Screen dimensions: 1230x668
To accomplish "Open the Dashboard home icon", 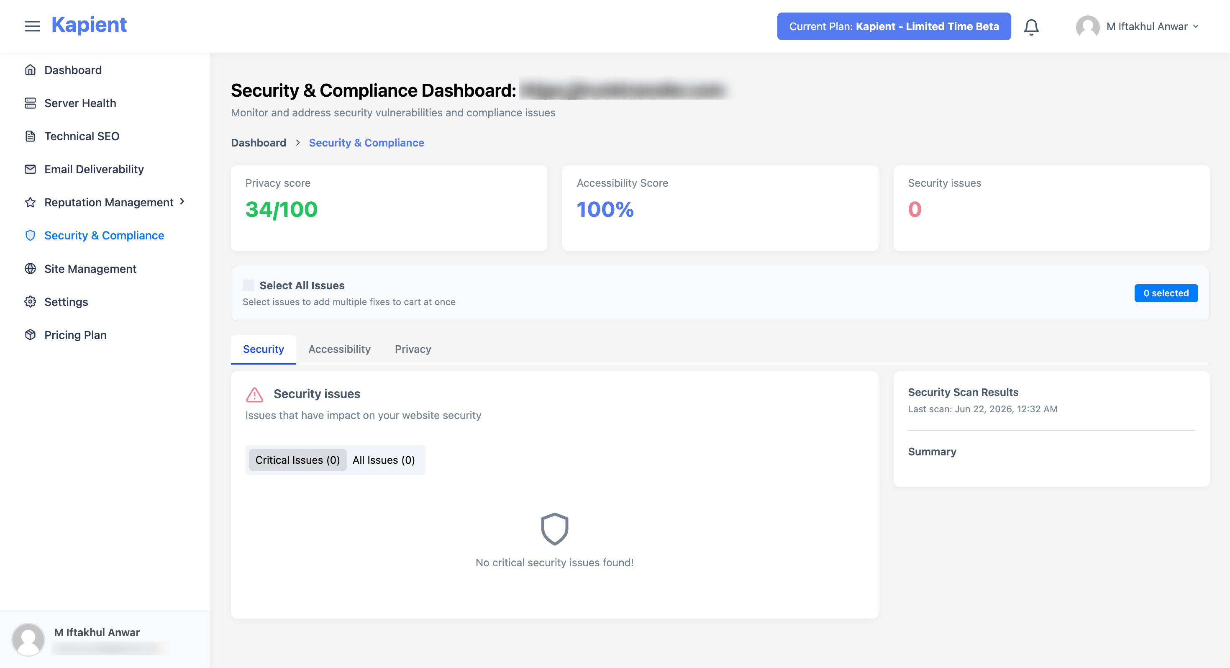I will coord(30,70).
